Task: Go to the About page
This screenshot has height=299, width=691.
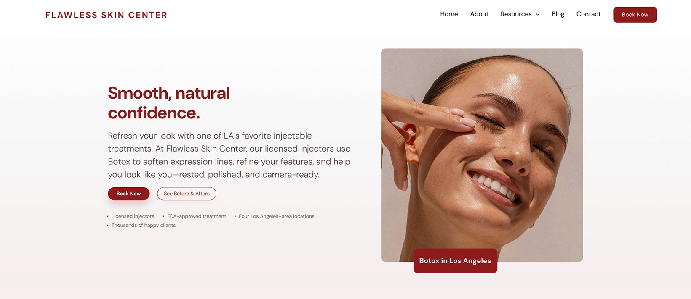Action: [479, 14]
